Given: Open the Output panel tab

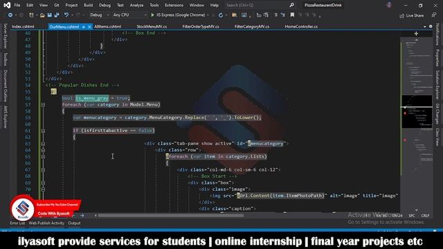Looking at the screenshot, I should 74,223.
